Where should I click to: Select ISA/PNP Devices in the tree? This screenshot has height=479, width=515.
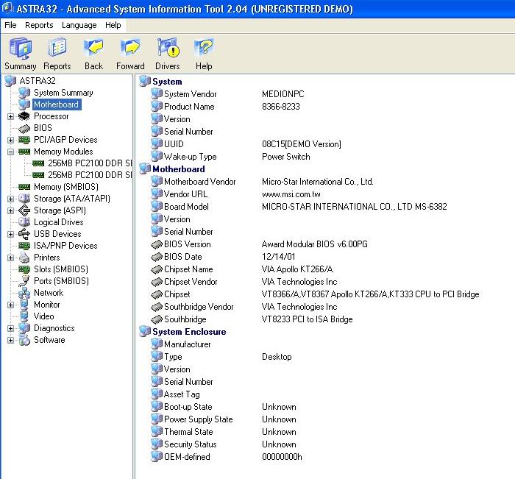(x=65, y=246)
